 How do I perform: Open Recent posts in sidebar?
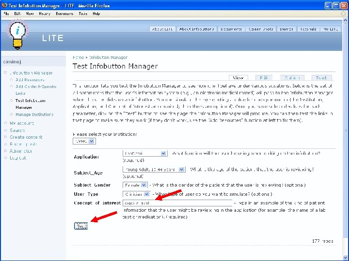[23, 144]
